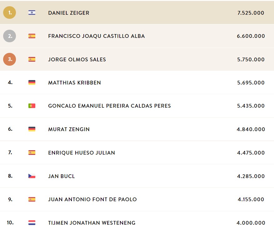Click the Spanish flag next to Jorge Olmos Sales
Viewport: 274px width, 230px height.
click(x=32, y=59)
